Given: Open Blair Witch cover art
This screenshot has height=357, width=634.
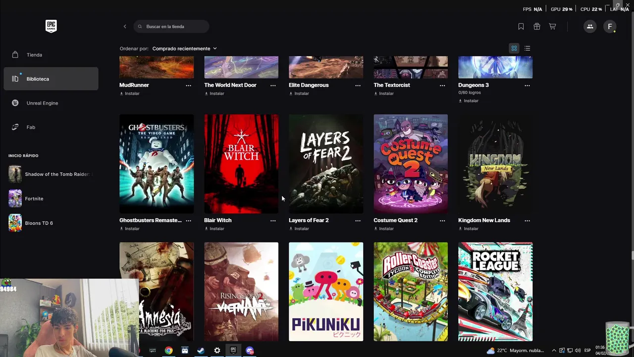Looking at the screenshot, I should click(x=241, y=164).
